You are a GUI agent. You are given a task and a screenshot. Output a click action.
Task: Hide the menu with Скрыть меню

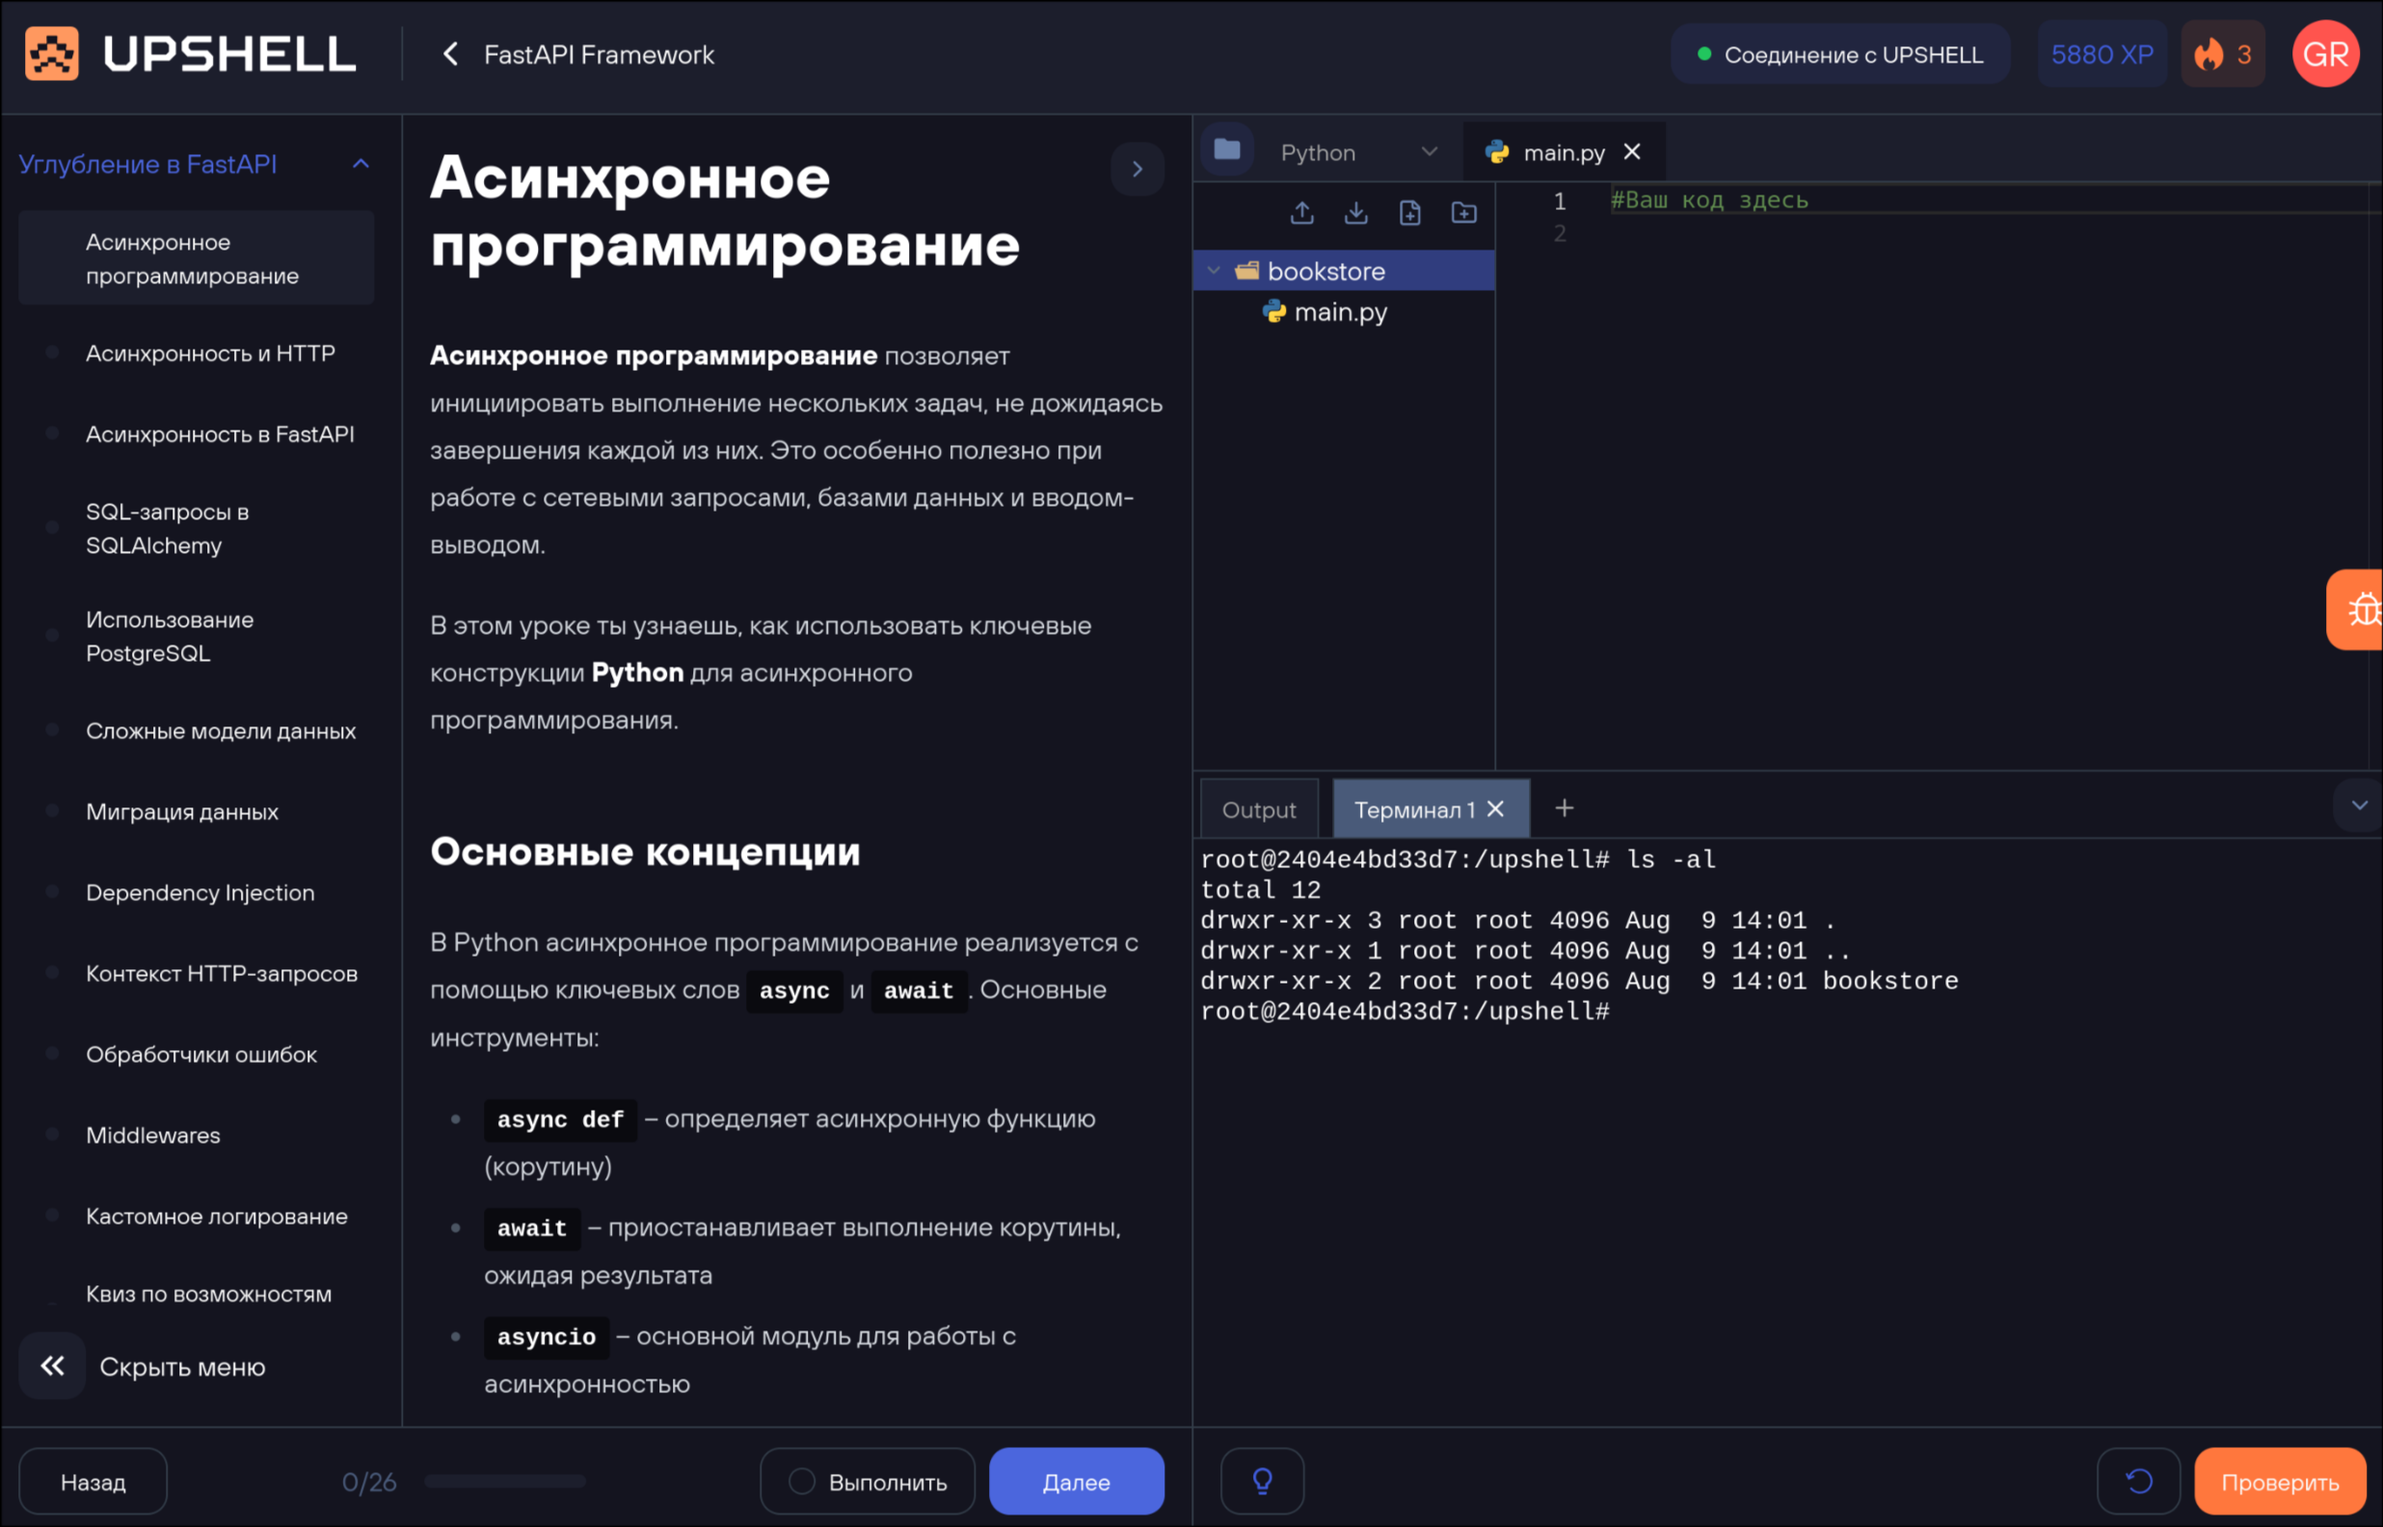coord(144,1366)
